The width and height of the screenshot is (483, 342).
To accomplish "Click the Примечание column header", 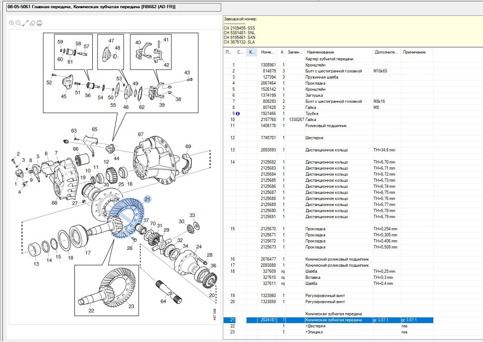I will tap(414, 52).
